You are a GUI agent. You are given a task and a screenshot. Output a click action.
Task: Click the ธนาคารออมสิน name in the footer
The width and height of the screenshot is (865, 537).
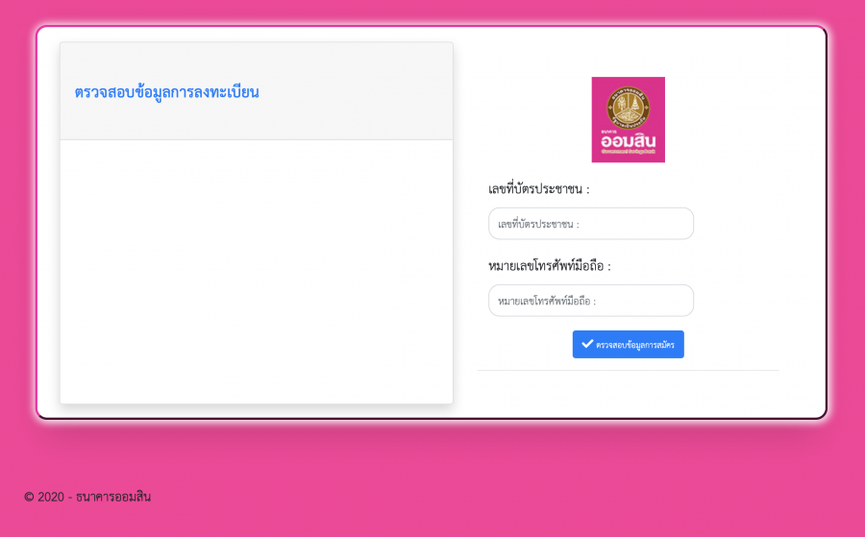click(x=113, y=497)
